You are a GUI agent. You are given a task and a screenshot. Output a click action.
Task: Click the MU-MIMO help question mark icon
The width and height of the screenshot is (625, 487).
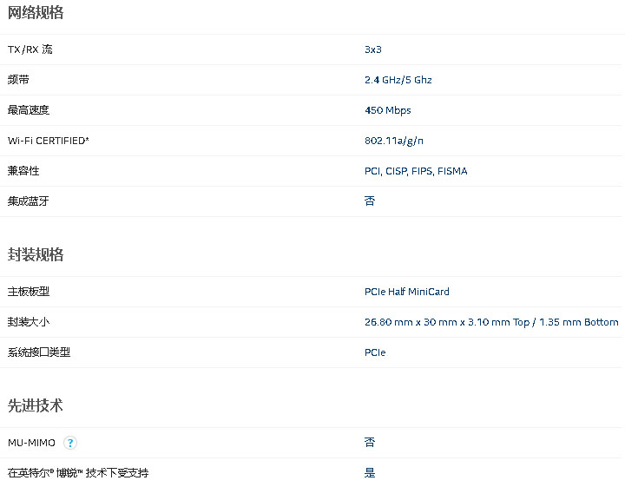(70, 443)
